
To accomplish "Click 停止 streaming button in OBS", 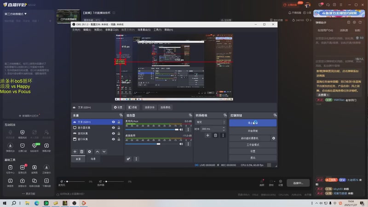I will coord(253,123).
